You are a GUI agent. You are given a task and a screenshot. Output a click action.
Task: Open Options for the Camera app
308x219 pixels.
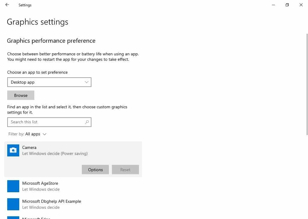(95, 169)
